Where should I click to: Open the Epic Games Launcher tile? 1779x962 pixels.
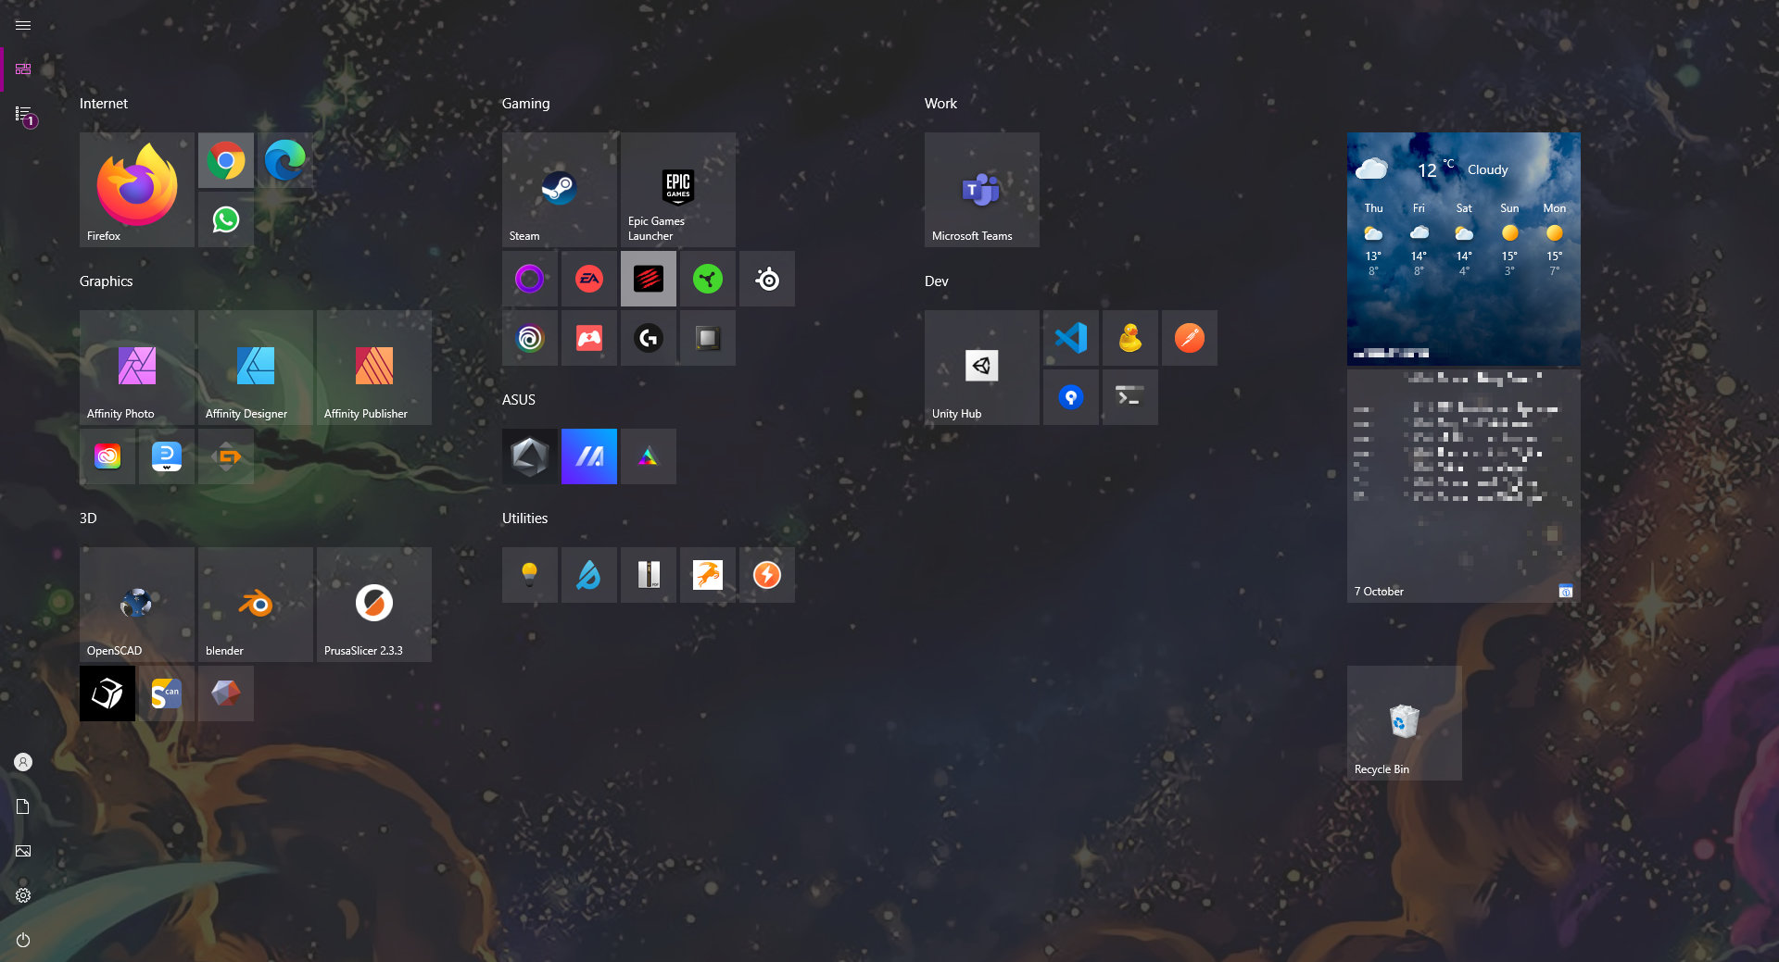point(678,190)
